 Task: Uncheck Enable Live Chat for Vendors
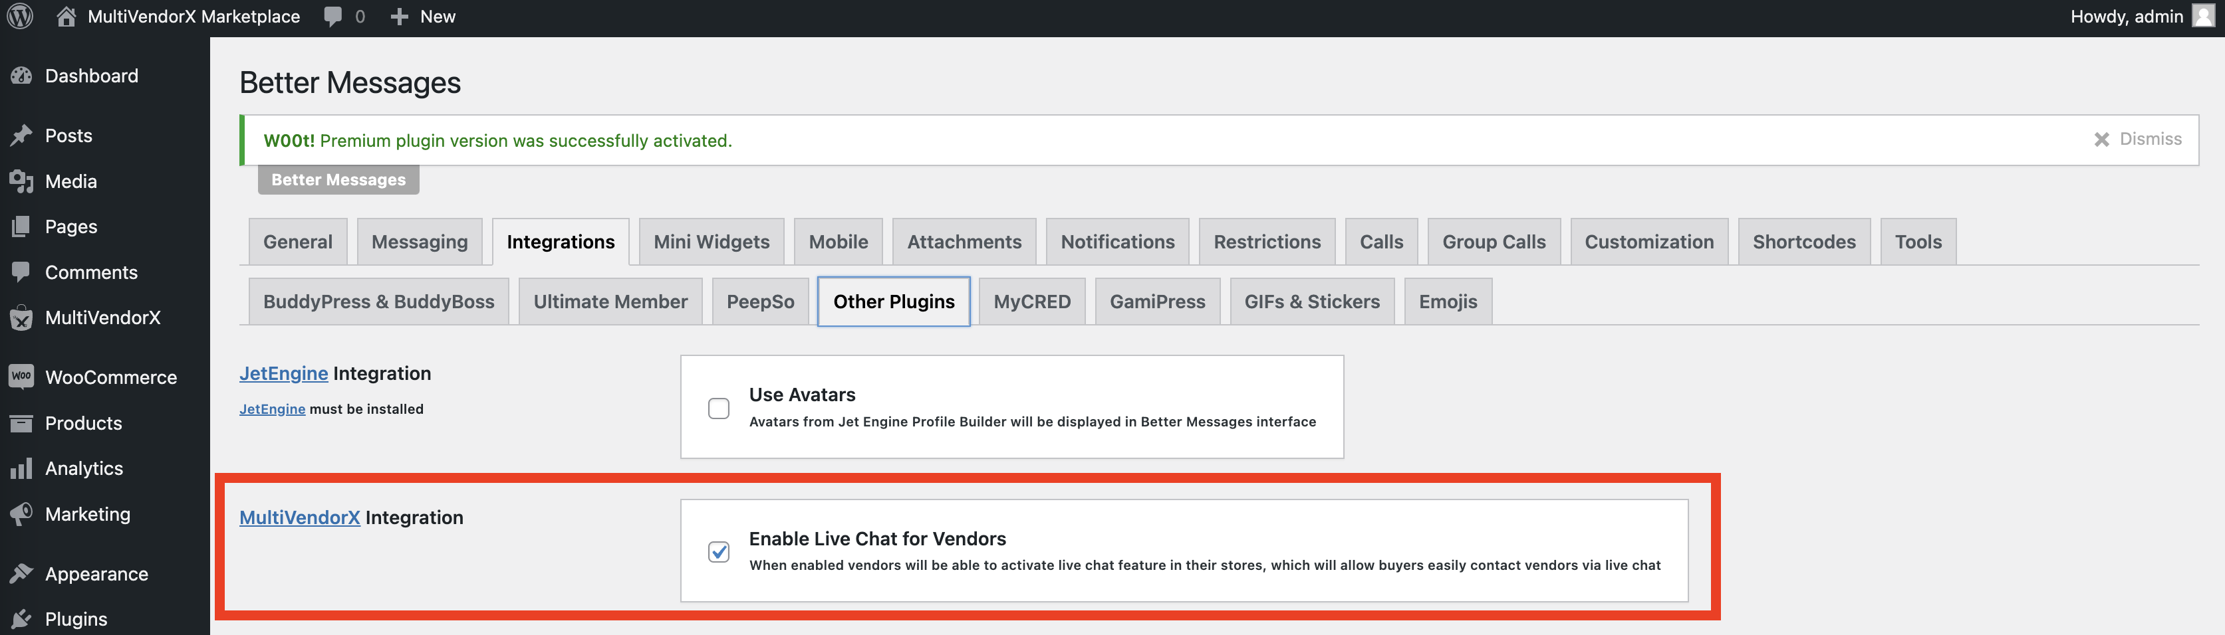(x=719, y=552)
